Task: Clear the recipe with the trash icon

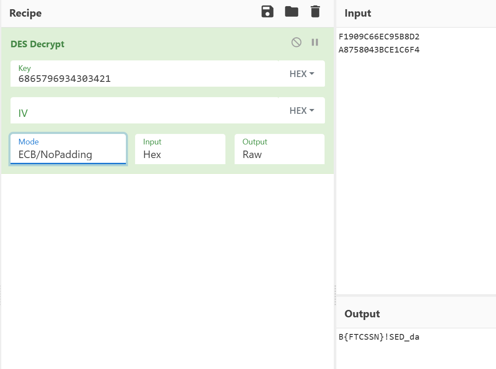Action: click(315, 12)
